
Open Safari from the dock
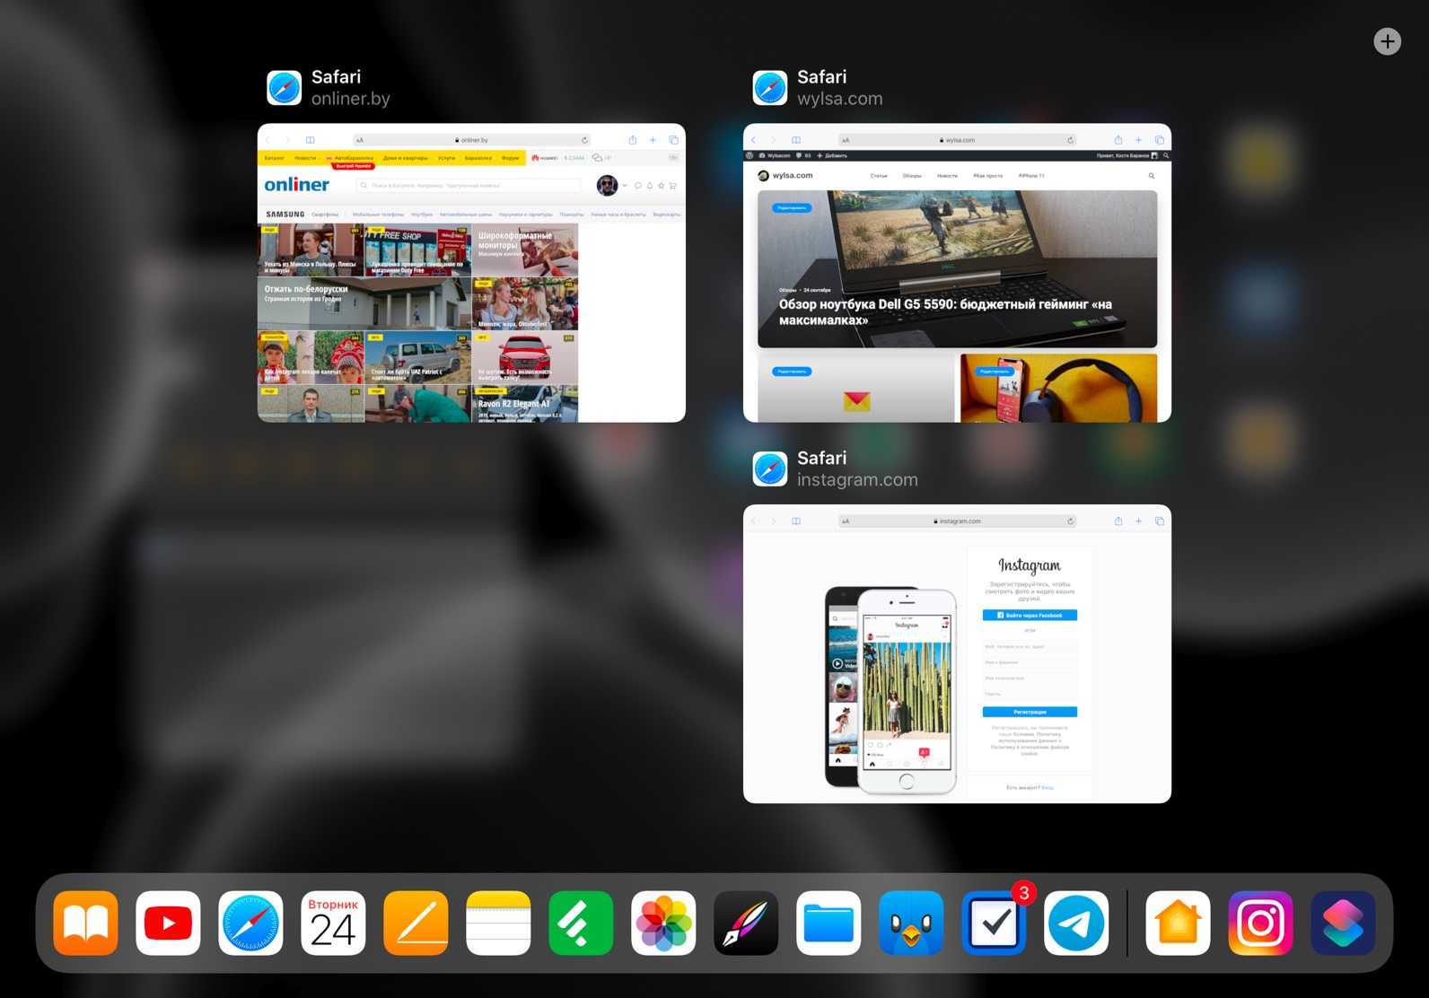pos(250,923)
